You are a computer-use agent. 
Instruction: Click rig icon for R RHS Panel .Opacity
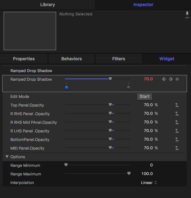click(177, 113)
